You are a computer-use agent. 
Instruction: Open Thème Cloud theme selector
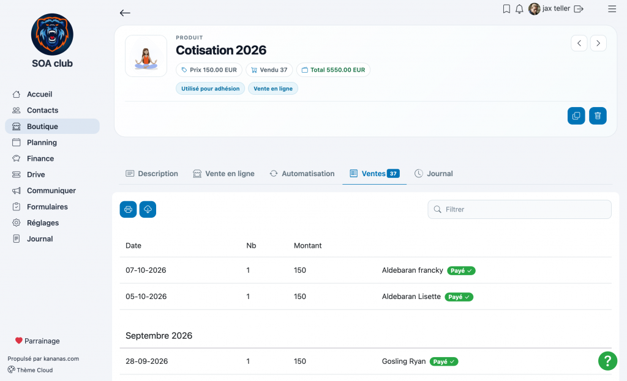[x=31, y=370]
